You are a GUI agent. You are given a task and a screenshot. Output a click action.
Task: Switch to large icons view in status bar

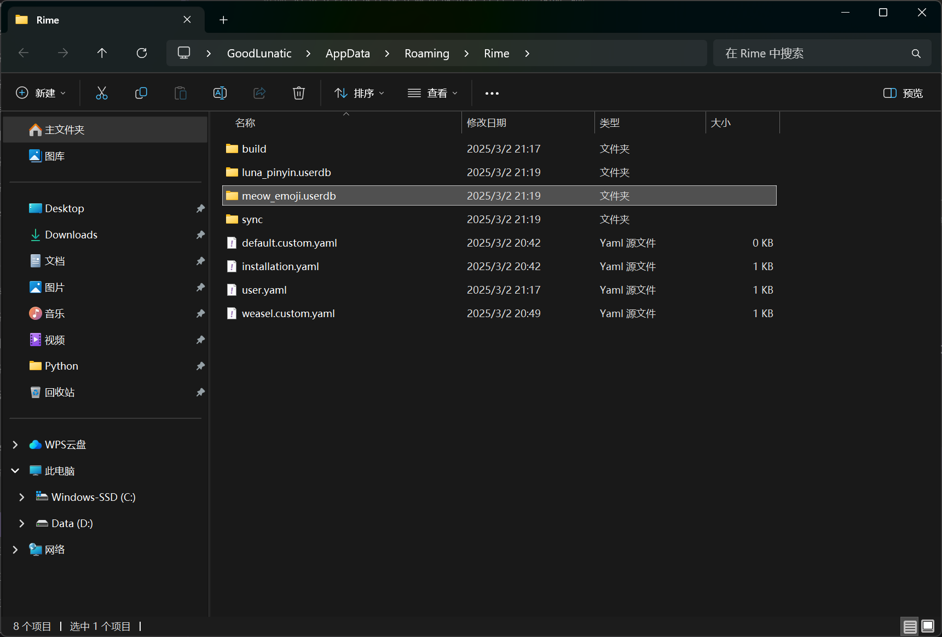pyautogui.click(x=928, y=626)
